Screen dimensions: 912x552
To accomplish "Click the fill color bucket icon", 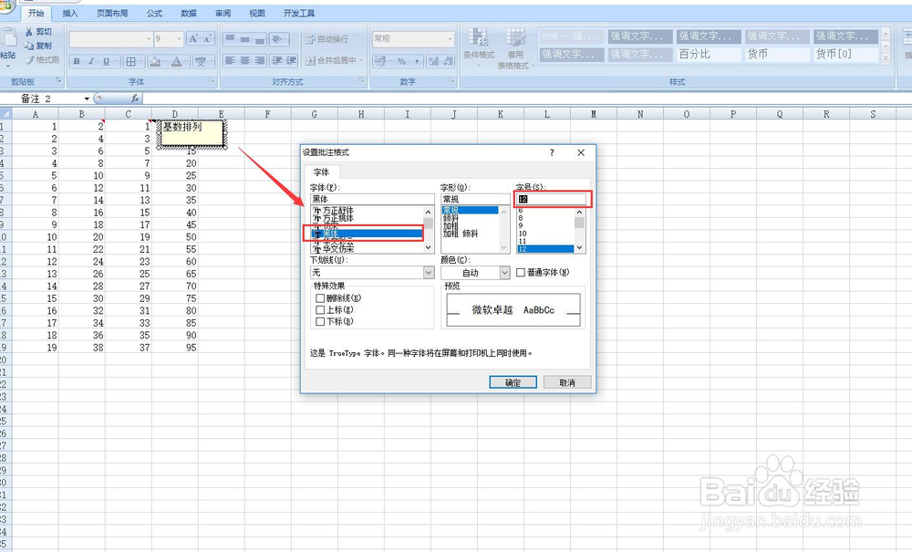I will coord(154,61).
